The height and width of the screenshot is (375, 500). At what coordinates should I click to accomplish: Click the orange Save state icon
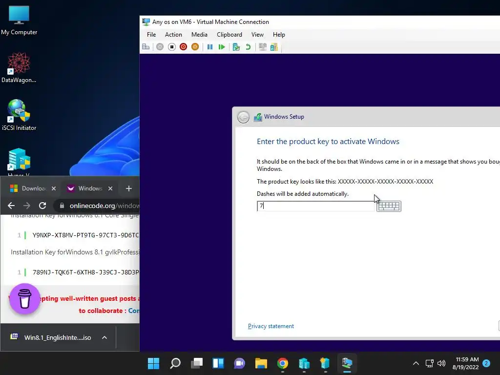point(195,47)
